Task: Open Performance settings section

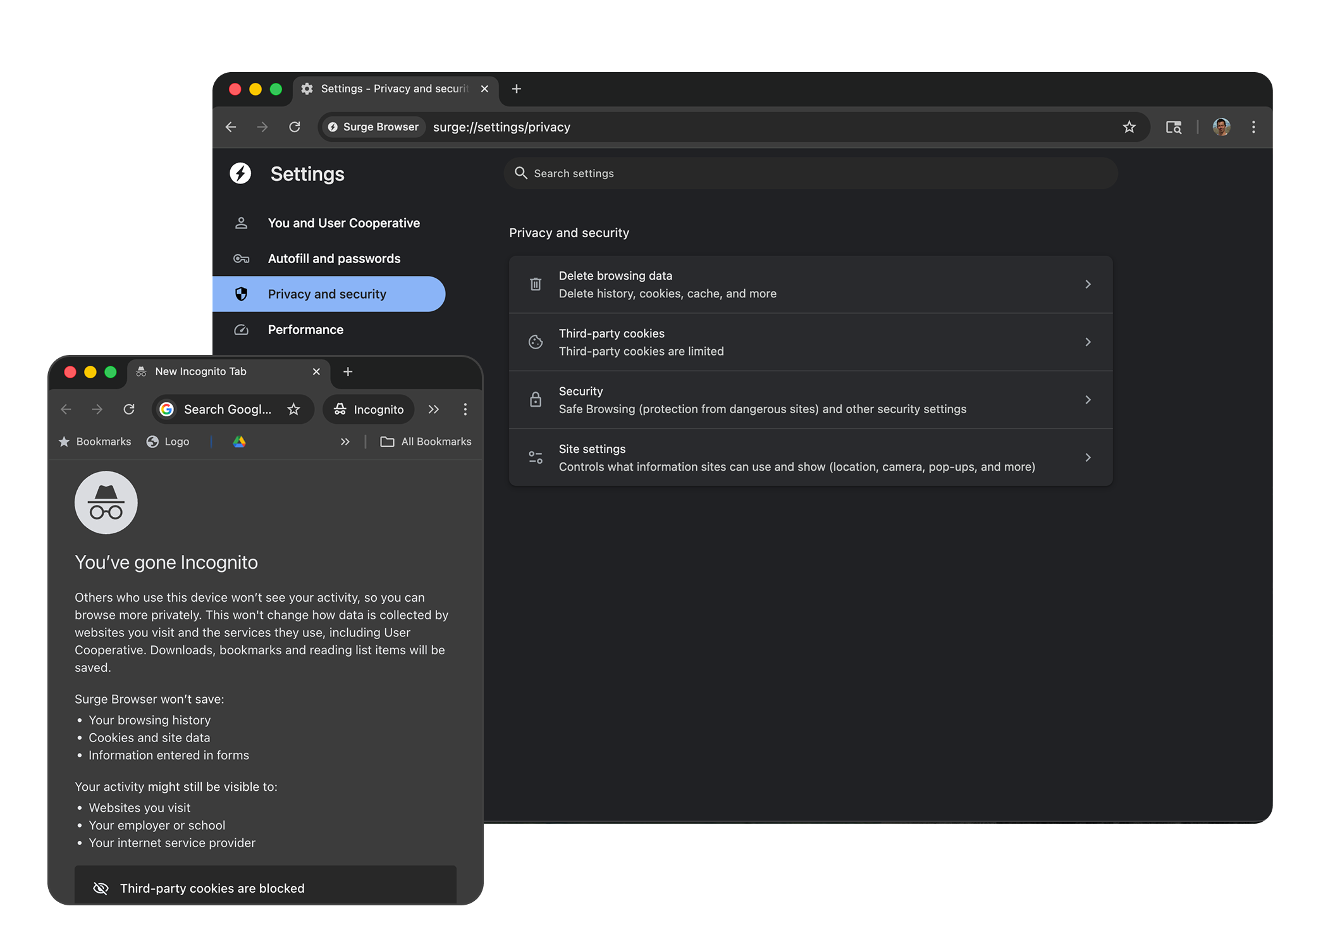Action: [329, 330]
